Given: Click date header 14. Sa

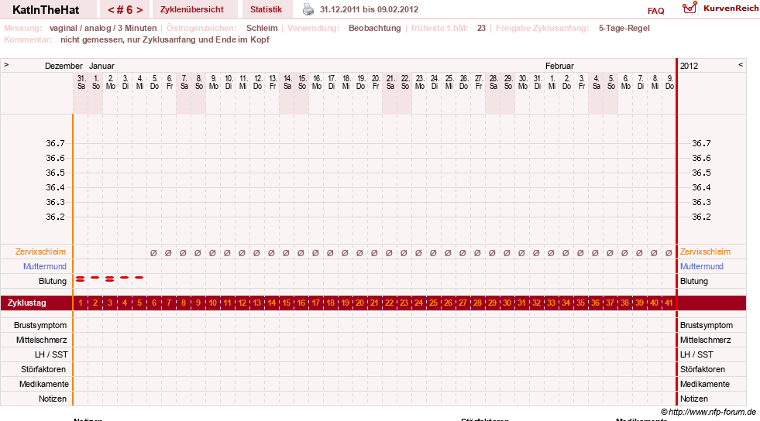Looking at the screenshot, I should coord(287,82).
